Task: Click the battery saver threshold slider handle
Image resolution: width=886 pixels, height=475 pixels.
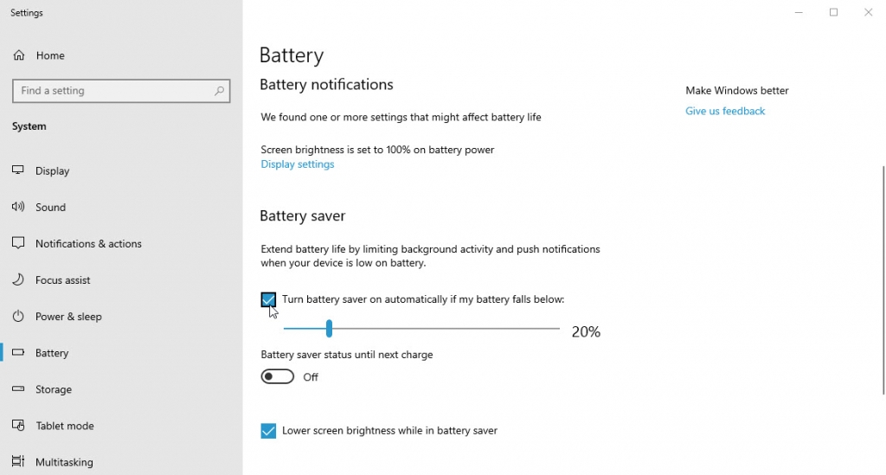Action: click(329, 329)
